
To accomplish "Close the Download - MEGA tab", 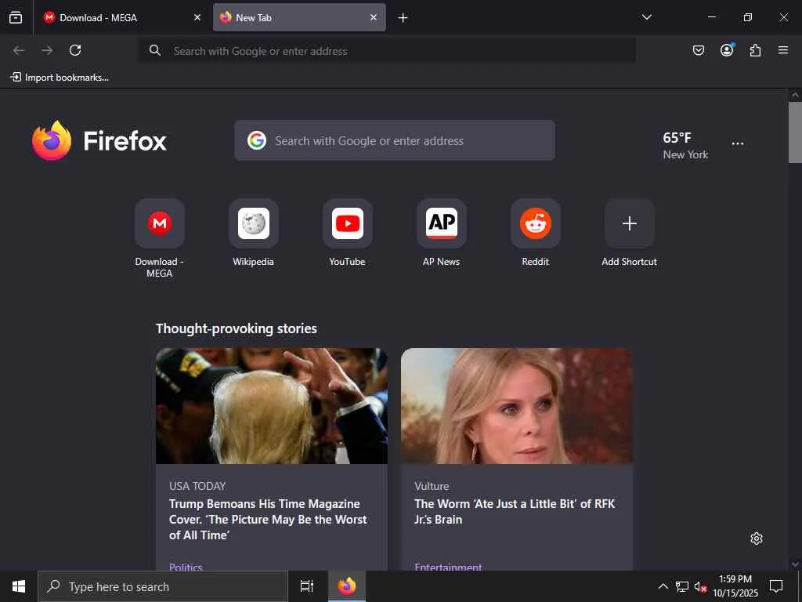I will point(197,17).
